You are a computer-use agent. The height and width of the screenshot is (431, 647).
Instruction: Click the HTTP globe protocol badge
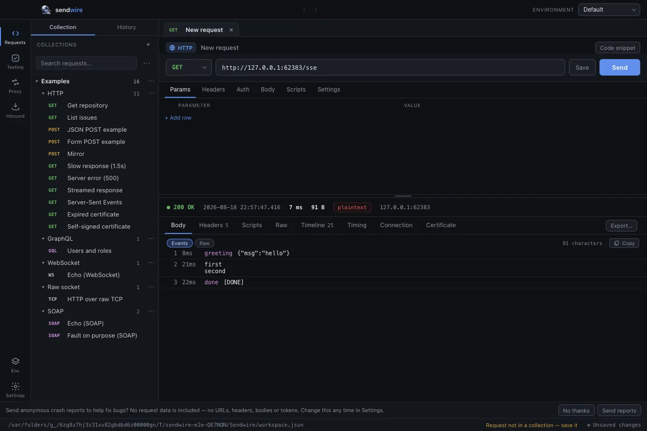click(181, 47)
